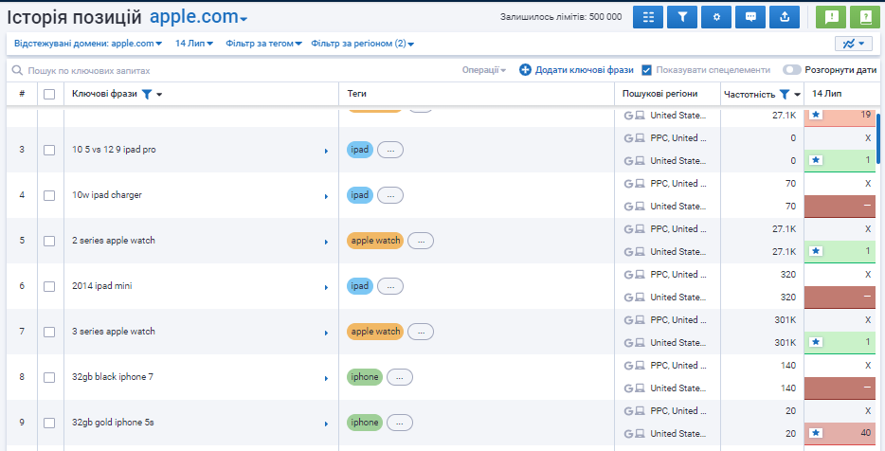
Task: Click the export upload button
Action: (x=785, y=17)
